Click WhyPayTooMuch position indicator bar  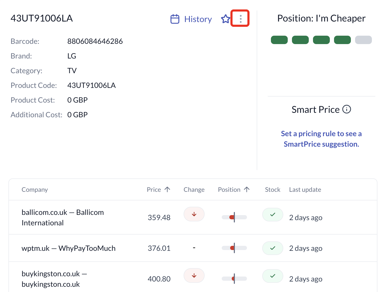234,248
